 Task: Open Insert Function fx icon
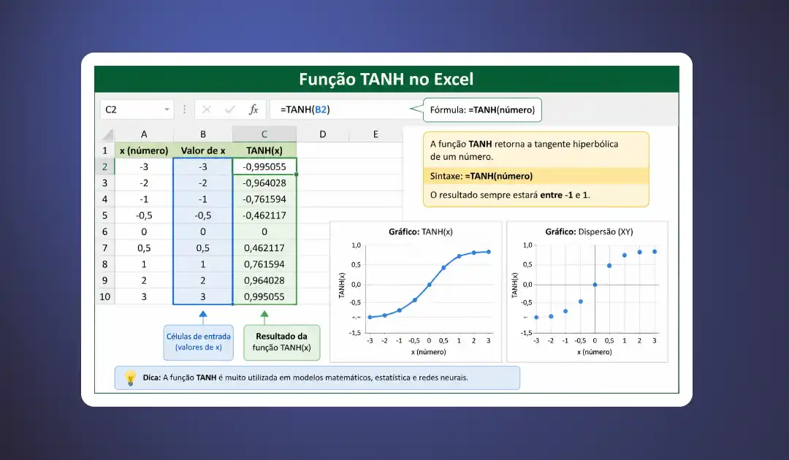coord(254,110)
